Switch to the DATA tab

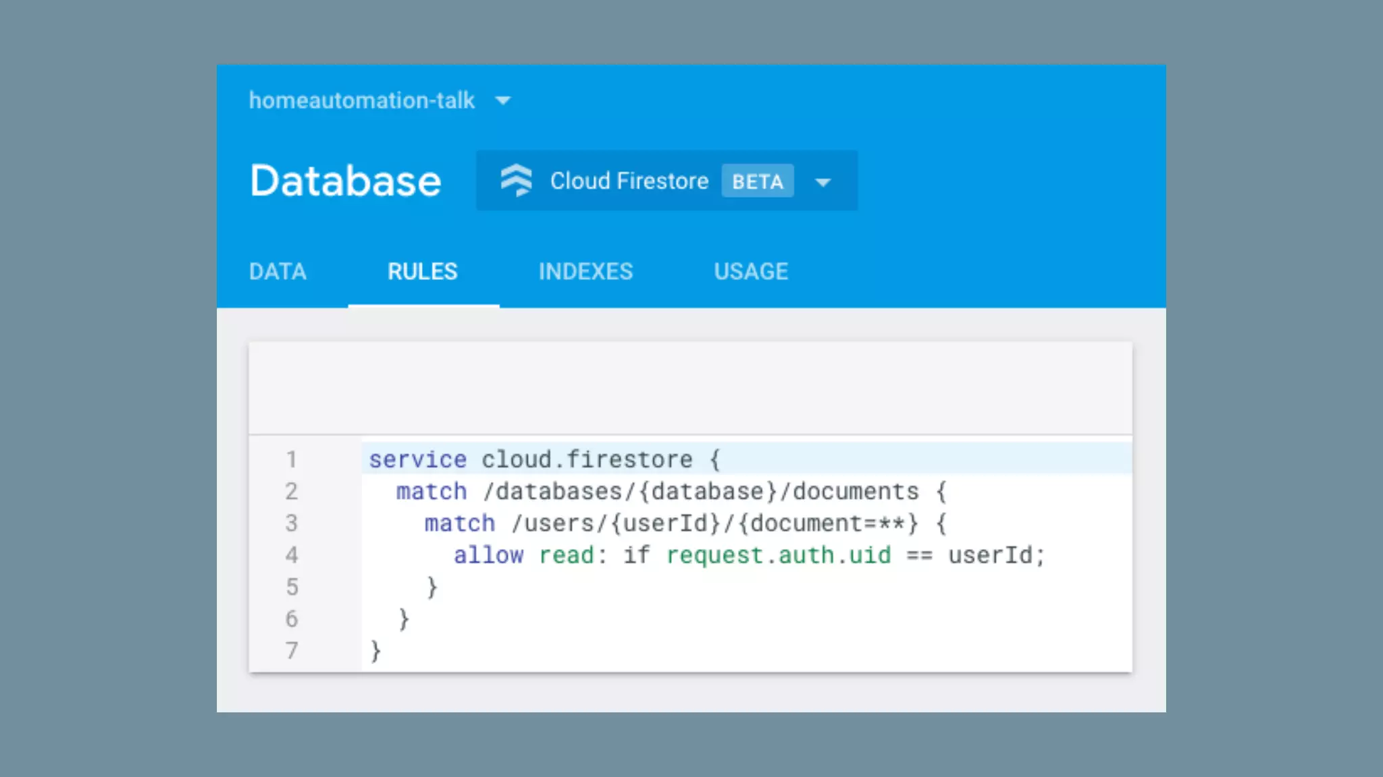[278, 271]
